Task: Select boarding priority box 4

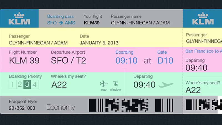Action: pyautogui.click(x=34, y=84)
